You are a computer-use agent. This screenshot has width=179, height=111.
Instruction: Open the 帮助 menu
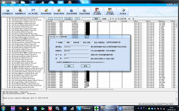27,5
